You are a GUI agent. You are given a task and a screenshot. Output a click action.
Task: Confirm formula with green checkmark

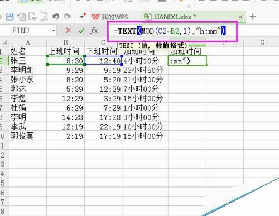click(x=81, y=31)
